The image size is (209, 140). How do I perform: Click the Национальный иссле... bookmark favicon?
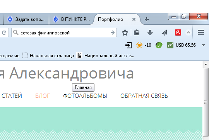79,55
